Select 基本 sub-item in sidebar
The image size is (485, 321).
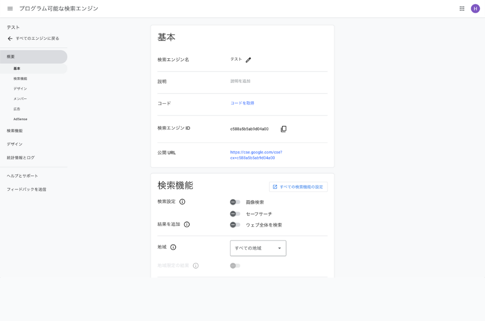coord(34,69)
